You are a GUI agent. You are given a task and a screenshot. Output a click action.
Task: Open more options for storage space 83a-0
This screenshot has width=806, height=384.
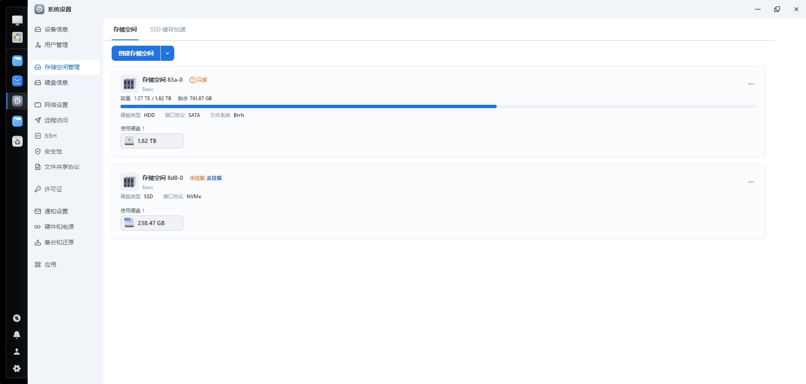[751, 84]
